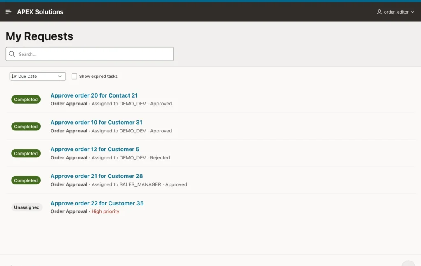Click the magnifier icon in search field

(12, 54)
